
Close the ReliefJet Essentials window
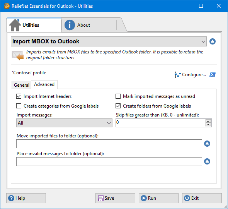[x=219, y=6]
